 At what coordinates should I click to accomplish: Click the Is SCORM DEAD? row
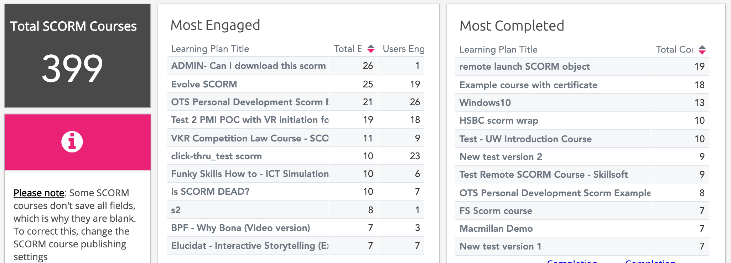(210, 192)
